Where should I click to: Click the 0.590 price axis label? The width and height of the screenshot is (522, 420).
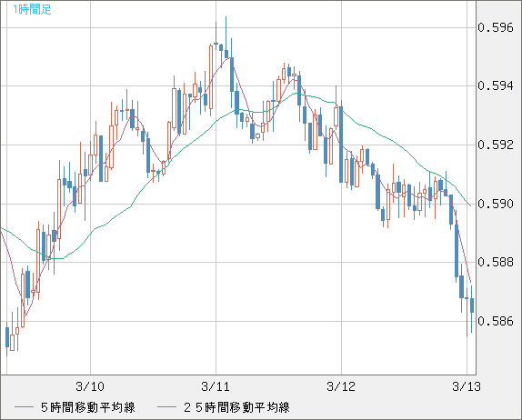[496, 204]
